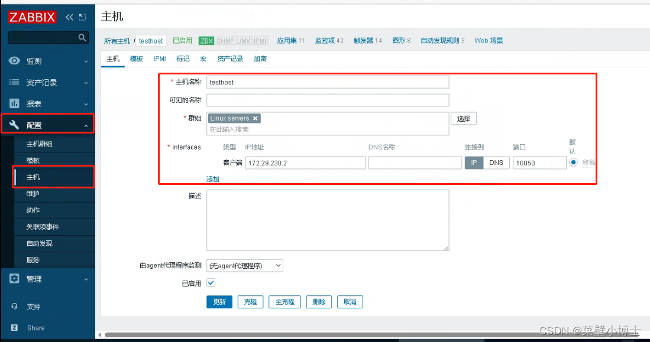
Task: Open the 管理 (Administration) gear icon
Action: (x=14, y=280)
